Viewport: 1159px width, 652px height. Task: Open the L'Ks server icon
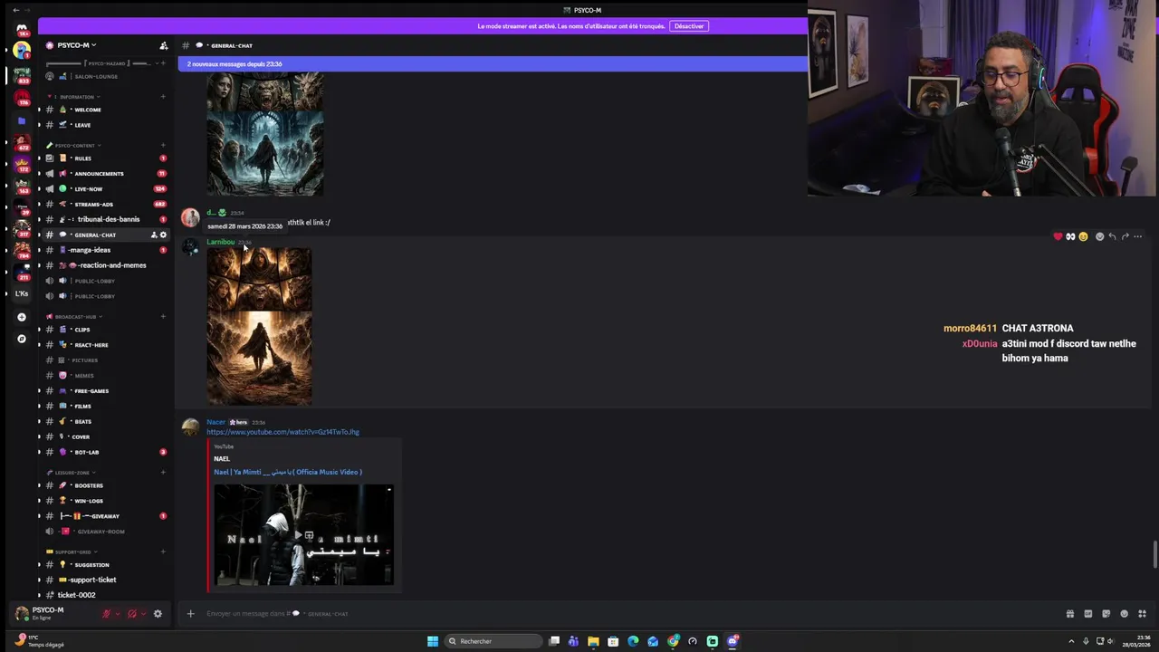pos(22,293)
